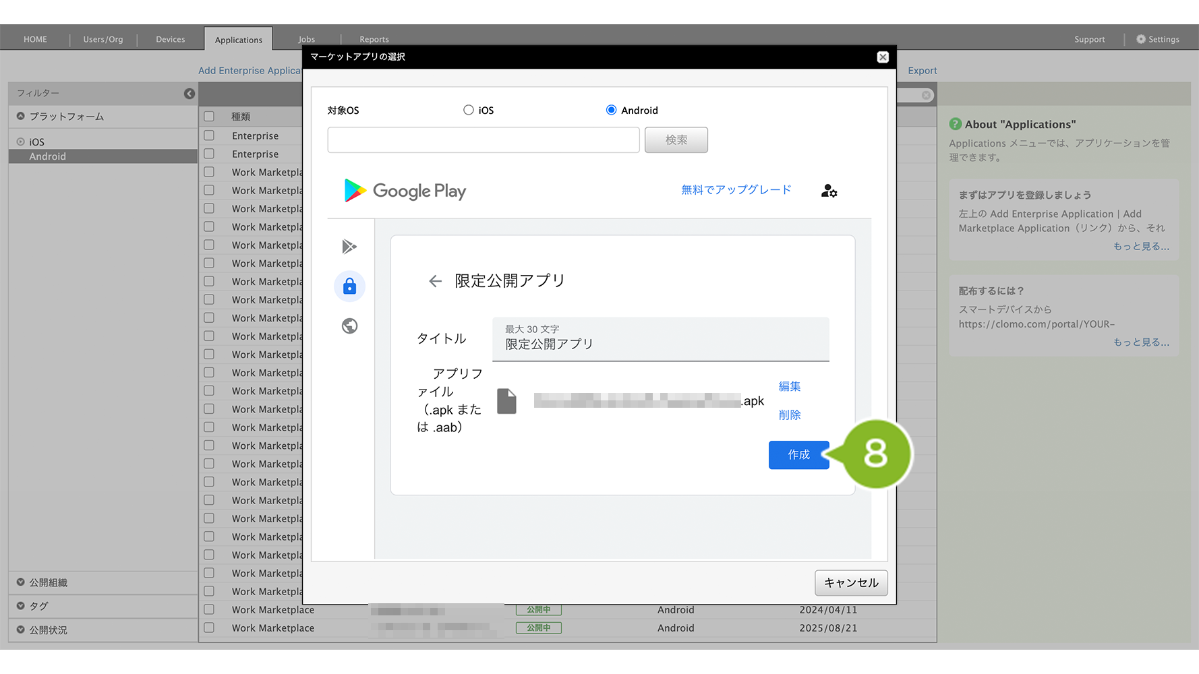Collapse the フィルター panel arrow
Screen dimensions: 1199x674
click(x=189, y=94)
